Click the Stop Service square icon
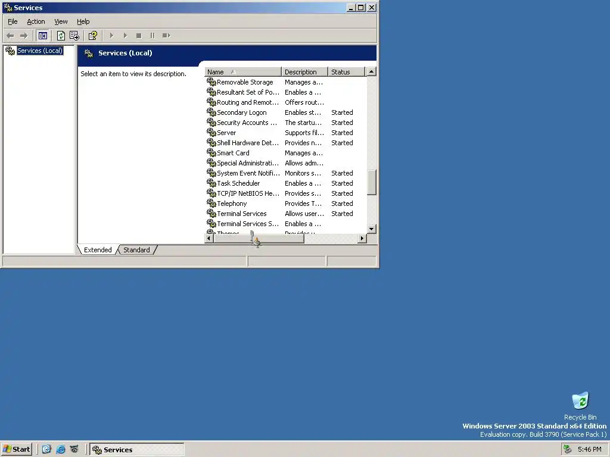 click(x=139, y=36)
